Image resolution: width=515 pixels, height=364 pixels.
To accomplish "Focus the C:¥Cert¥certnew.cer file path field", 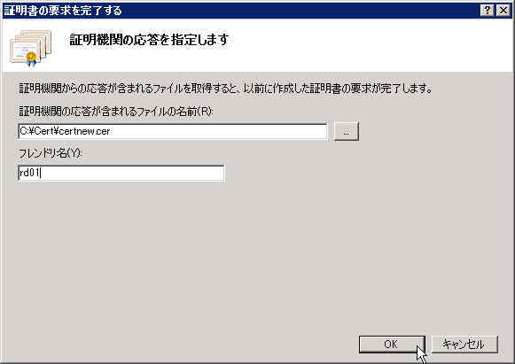I will (173, 132).
